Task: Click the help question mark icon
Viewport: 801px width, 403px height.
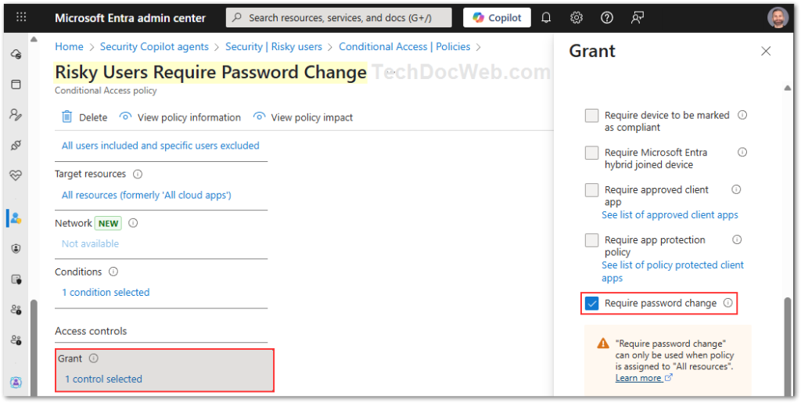Action: pos(607,17)
